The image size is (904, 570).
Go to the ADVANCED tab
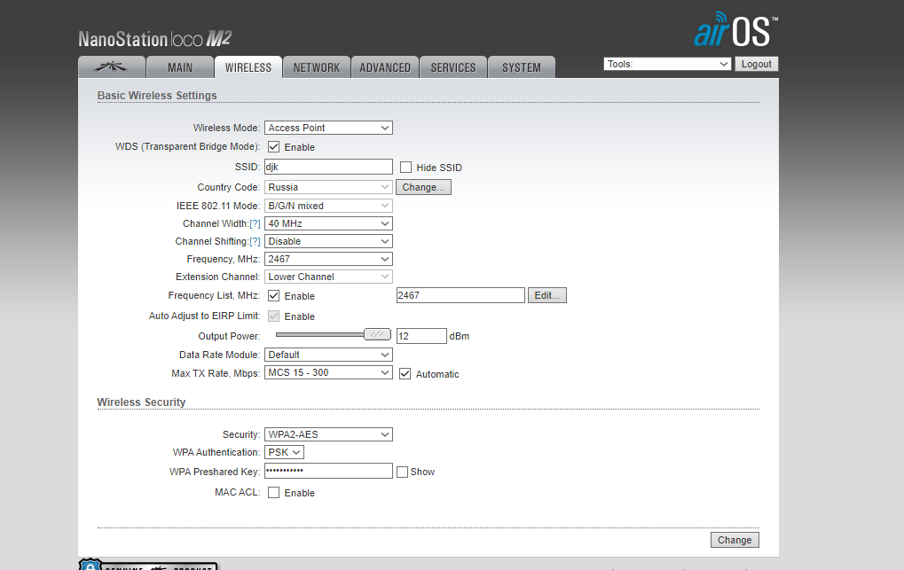click(x=384, y=67)
